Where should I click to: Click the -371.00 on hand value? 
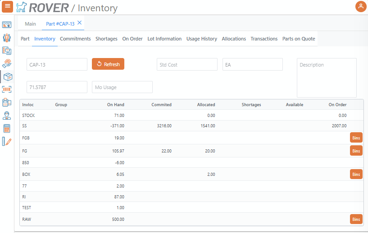(118, 126)
